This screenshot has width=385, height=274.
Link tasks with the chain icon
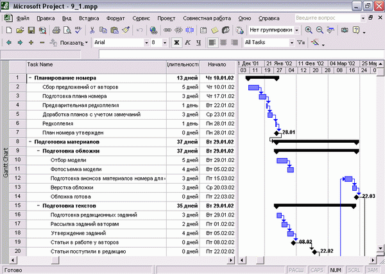click(167, 30)
